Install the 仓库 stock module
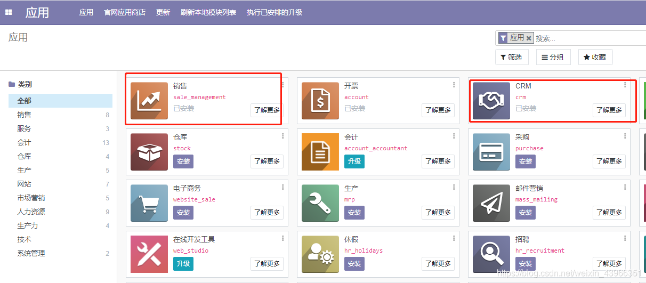Image resolution: width=646 pixels, height=283 pixels. click(183, 161)
